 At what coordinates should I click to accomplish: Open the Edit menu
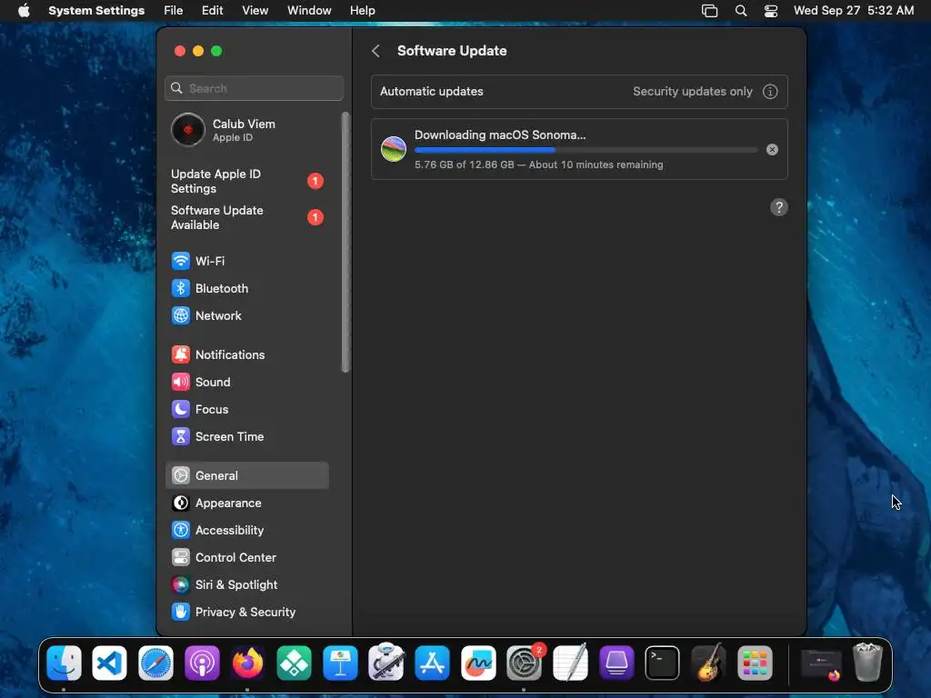[212, 11]
